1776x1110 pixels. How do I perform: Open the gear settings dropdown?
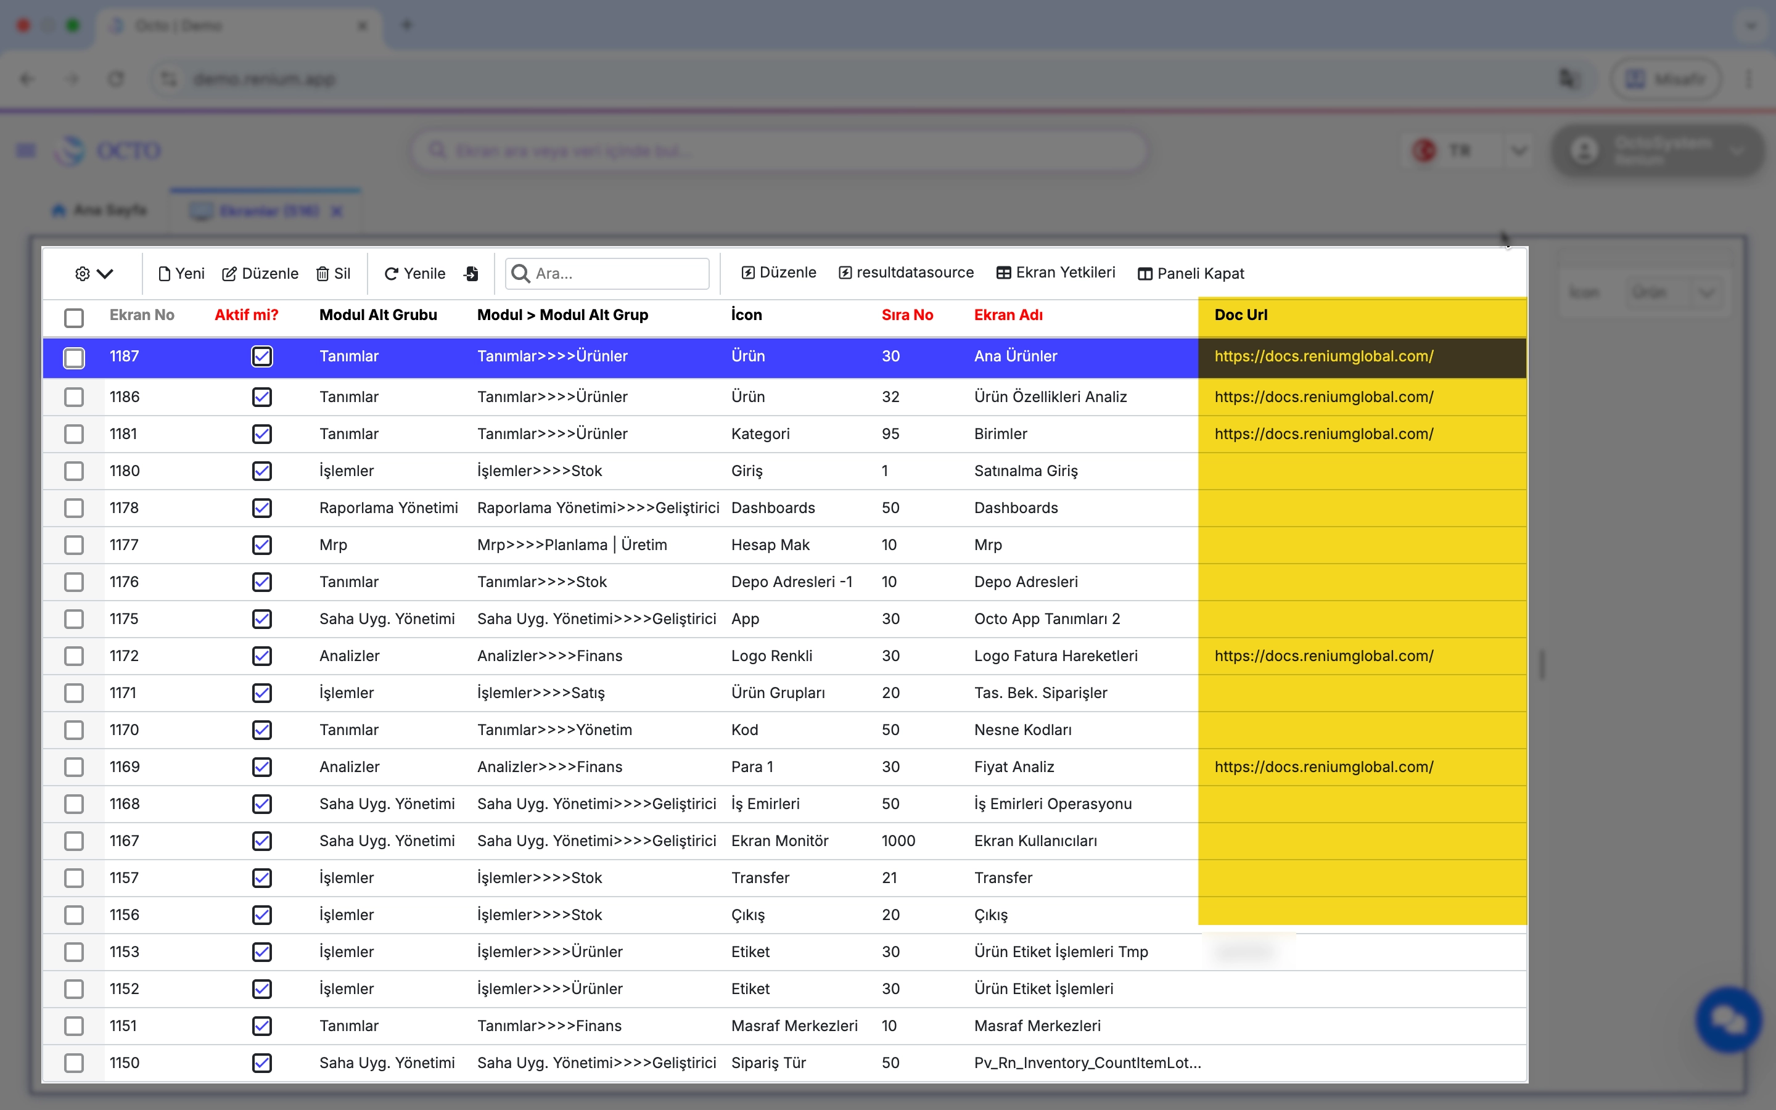(x=94, y=274)
